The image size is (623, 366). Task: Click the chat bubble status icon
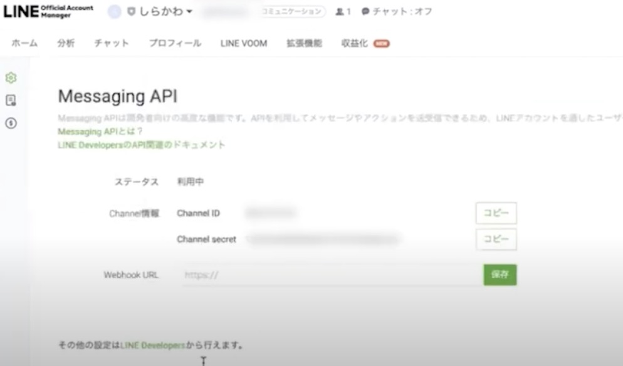coord(365,12)
